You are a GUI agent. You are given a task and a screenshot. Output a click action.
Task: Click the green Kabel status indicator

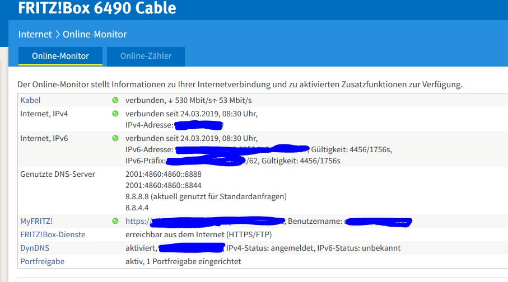(x=115, y=100)
